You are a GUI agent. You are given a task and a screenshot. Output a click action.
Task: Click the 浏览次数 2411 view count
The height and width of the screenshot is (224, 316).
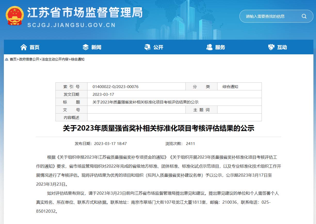click(x=180, y=144)
